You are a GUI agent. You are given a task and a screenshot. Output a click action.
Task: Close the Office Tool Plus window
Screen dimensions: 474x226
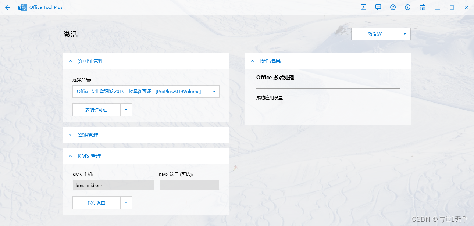pyautogui.click(x=466, y=7)
